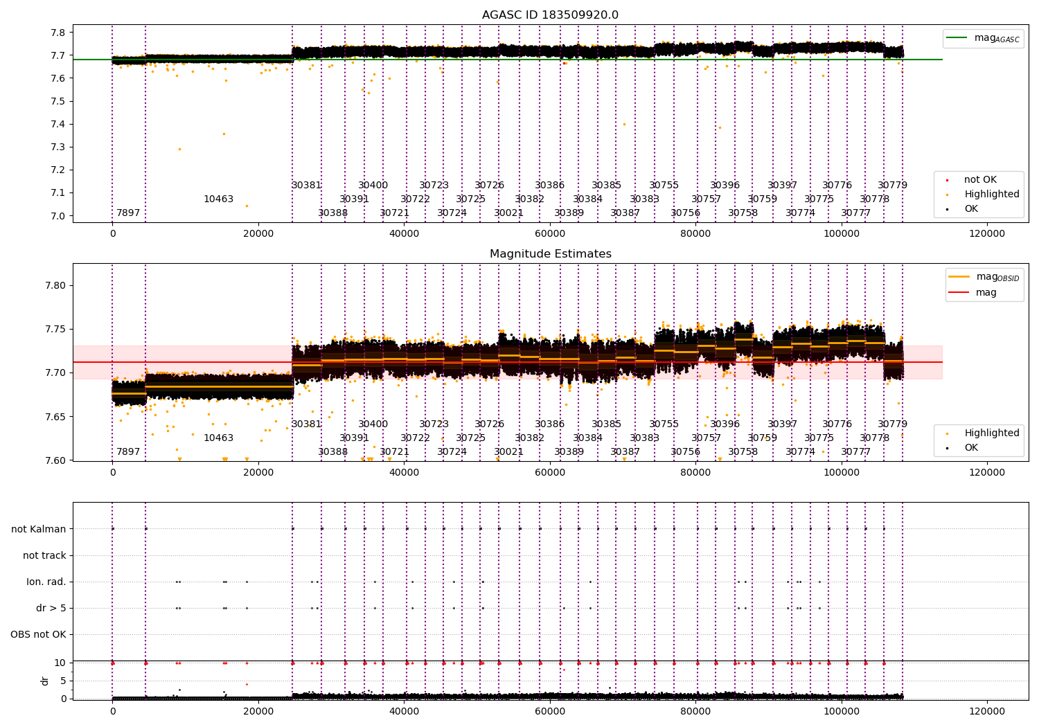
Task: Click obsid label 30726 in Magnitude Estimates plot
Action: pos(490,424)
